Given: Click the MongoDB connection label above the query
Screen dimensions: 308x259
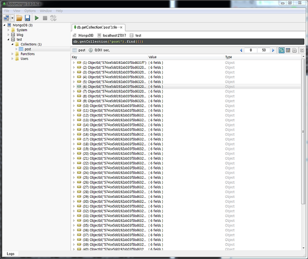Looking at the screenshot, I should click(x=86, y=36).
